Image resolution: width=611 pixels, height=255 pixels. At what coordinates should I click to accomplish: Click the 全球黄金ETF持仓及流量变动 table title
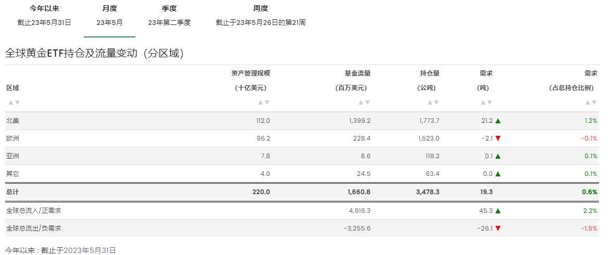tap(94, 53)
